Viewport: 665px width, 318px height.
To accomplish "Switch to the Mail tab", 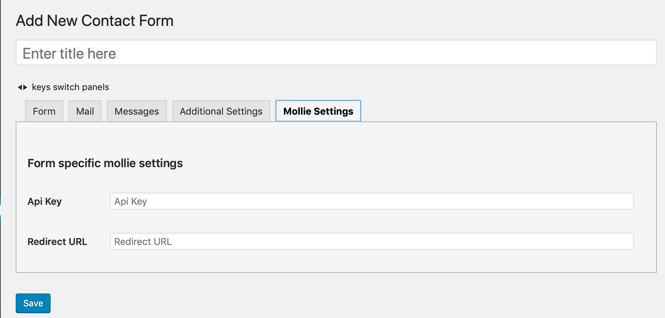I will (x=85, y=111).
